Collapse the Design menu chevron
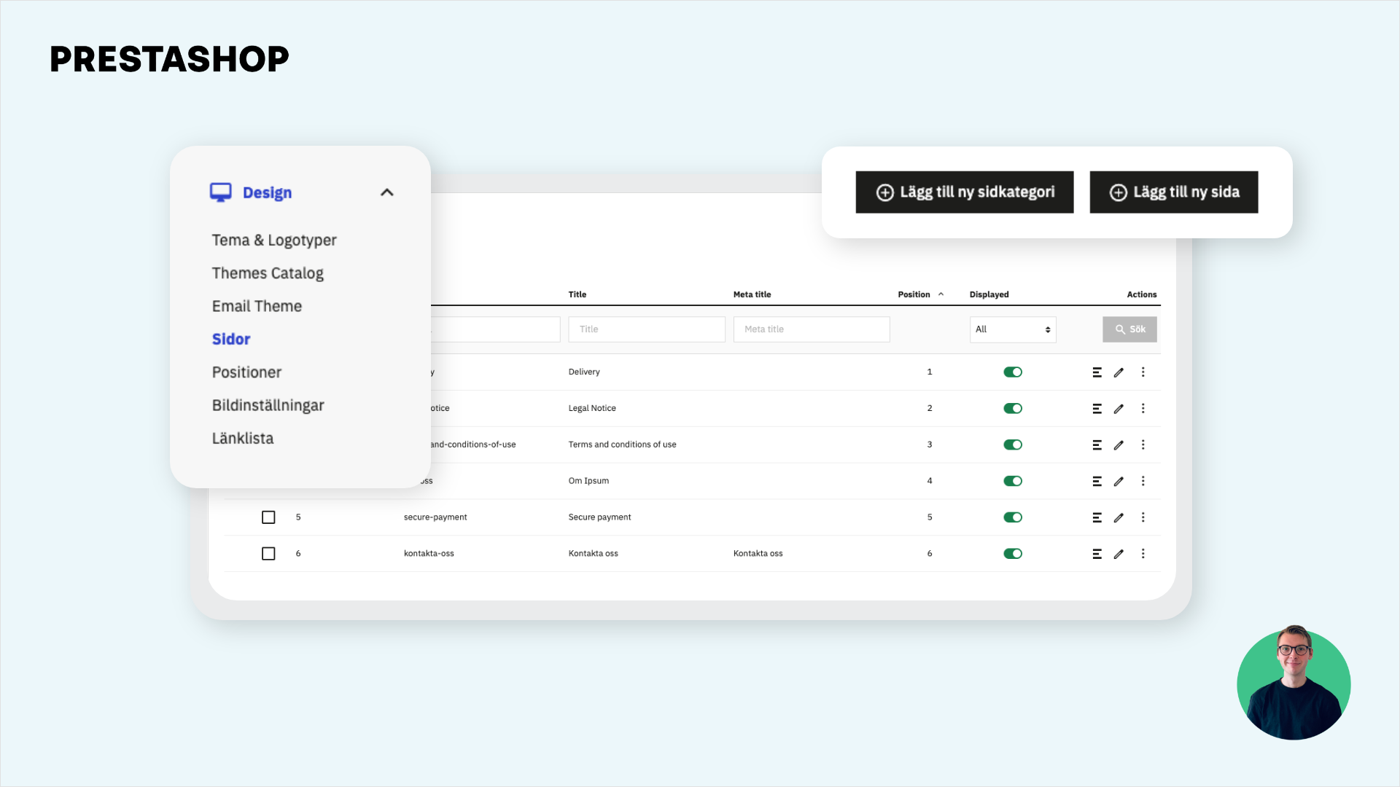 [x=387, y=192]
